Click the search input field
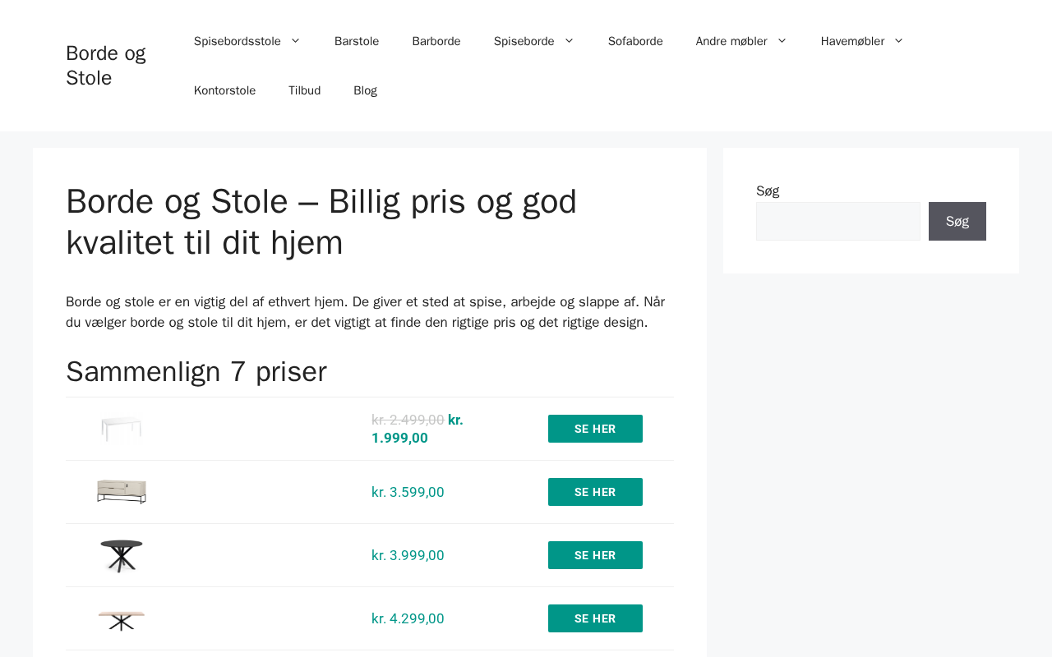 [837, 222]
